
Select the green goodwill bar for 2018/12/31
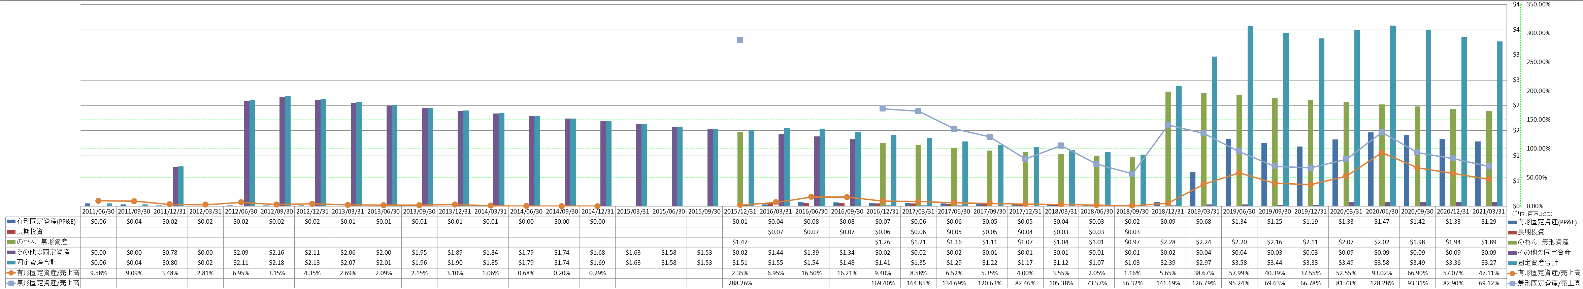pos(1168,149)
